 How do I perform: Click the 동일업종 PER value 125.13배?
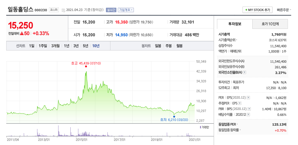pos(279,124)
